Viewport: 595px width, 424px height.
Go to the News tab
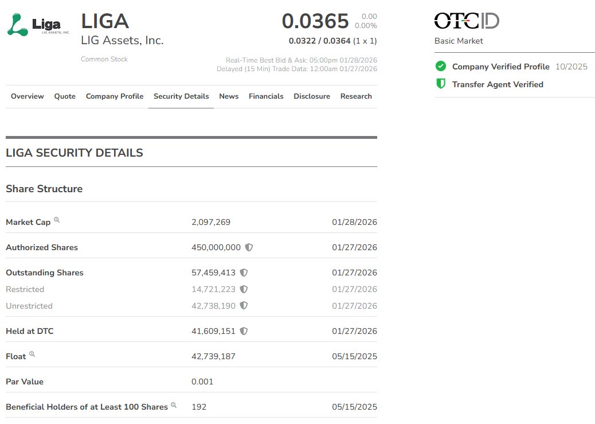click(x=229, y=96)
